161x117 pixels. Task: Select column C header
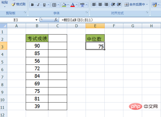tap(58, 26)
